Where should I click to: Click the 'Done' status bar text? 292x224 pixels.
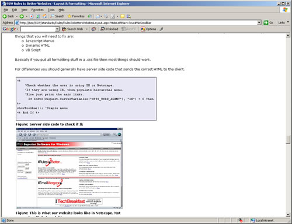10,220
